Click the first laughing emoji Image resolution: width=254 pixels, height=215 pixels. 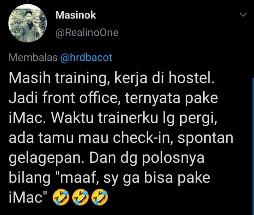tap(61, 197)
